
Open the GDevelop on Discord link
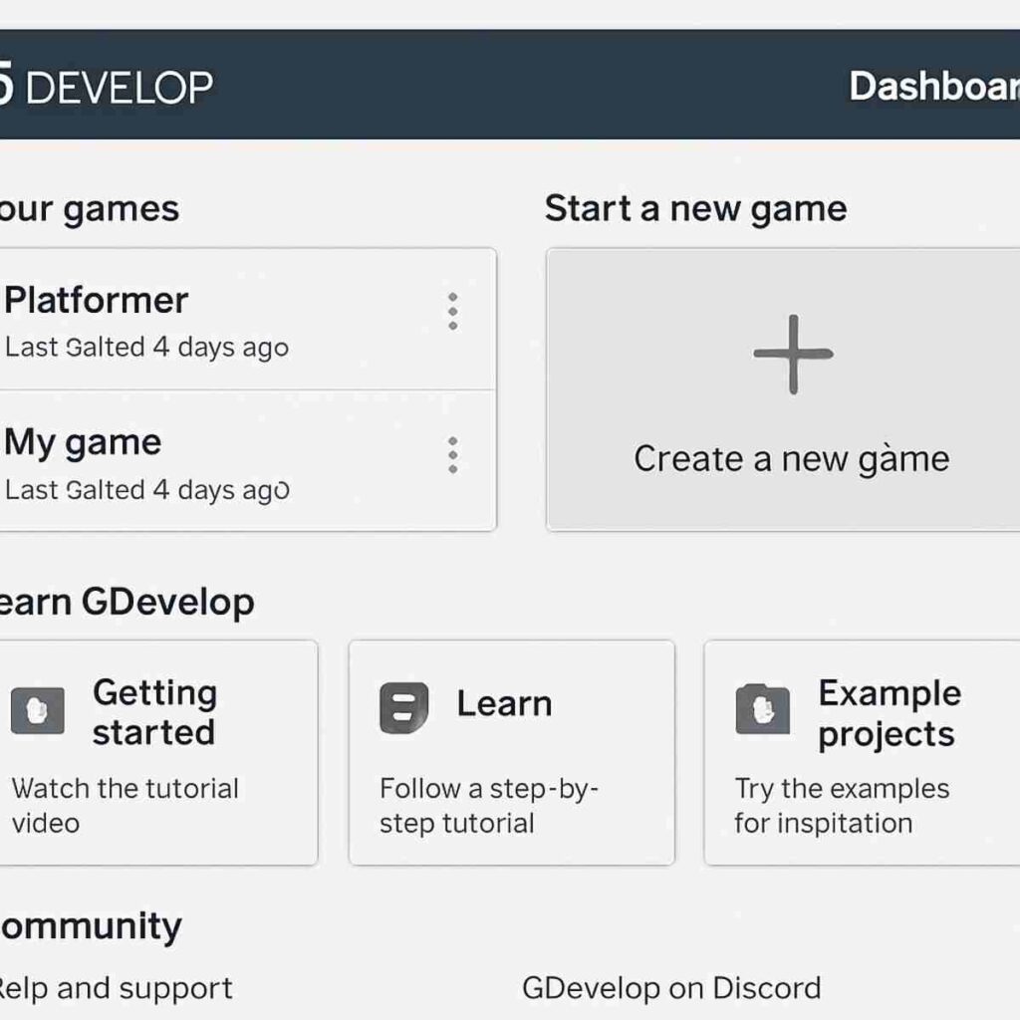(x=671, y=989)
